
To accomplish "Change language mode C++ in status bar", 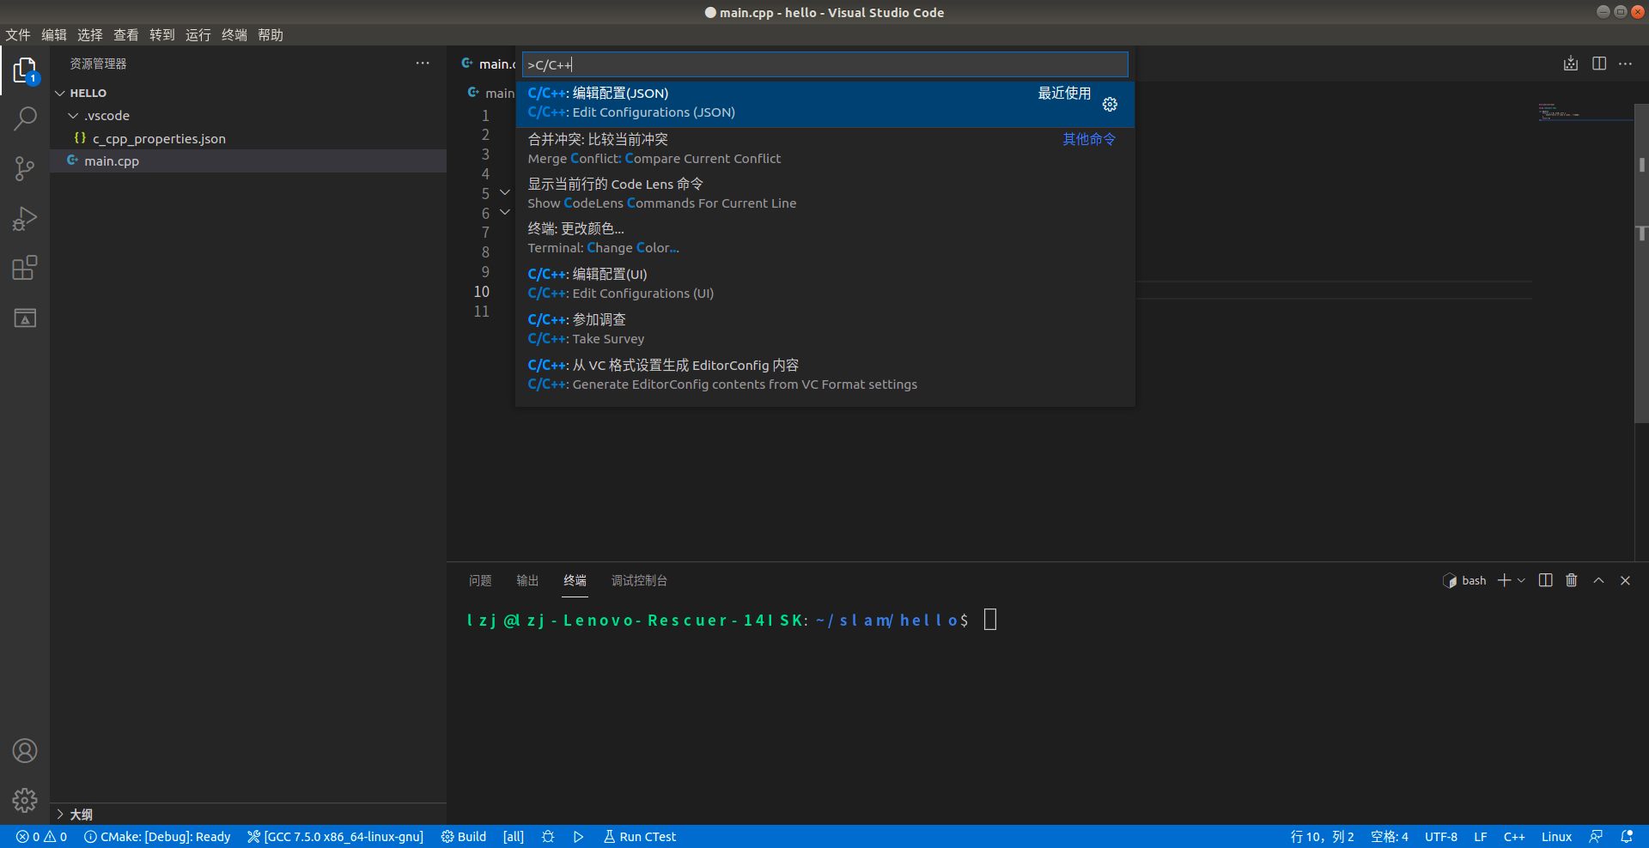I will 1514,837.
